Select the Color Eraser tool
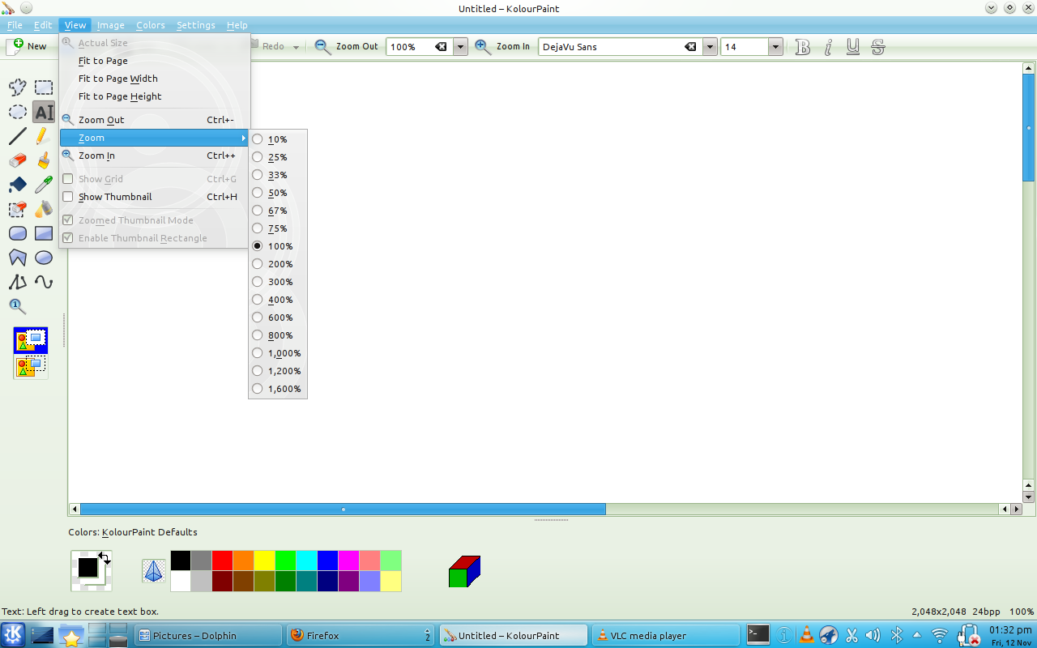The height and width of the screenshot is (648, 1037). 18,209
